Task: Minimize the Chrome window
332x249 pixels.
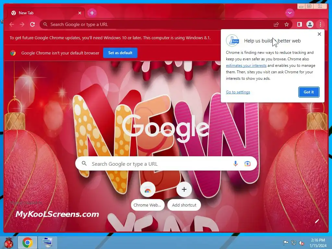Action: click(301, 6)
